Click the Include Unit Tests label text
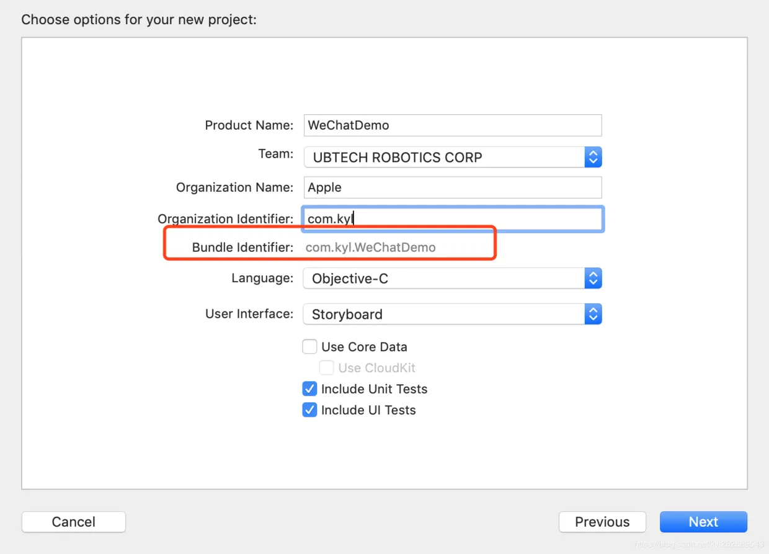Viewport: 769px width, 554px height. click(374, 389)
